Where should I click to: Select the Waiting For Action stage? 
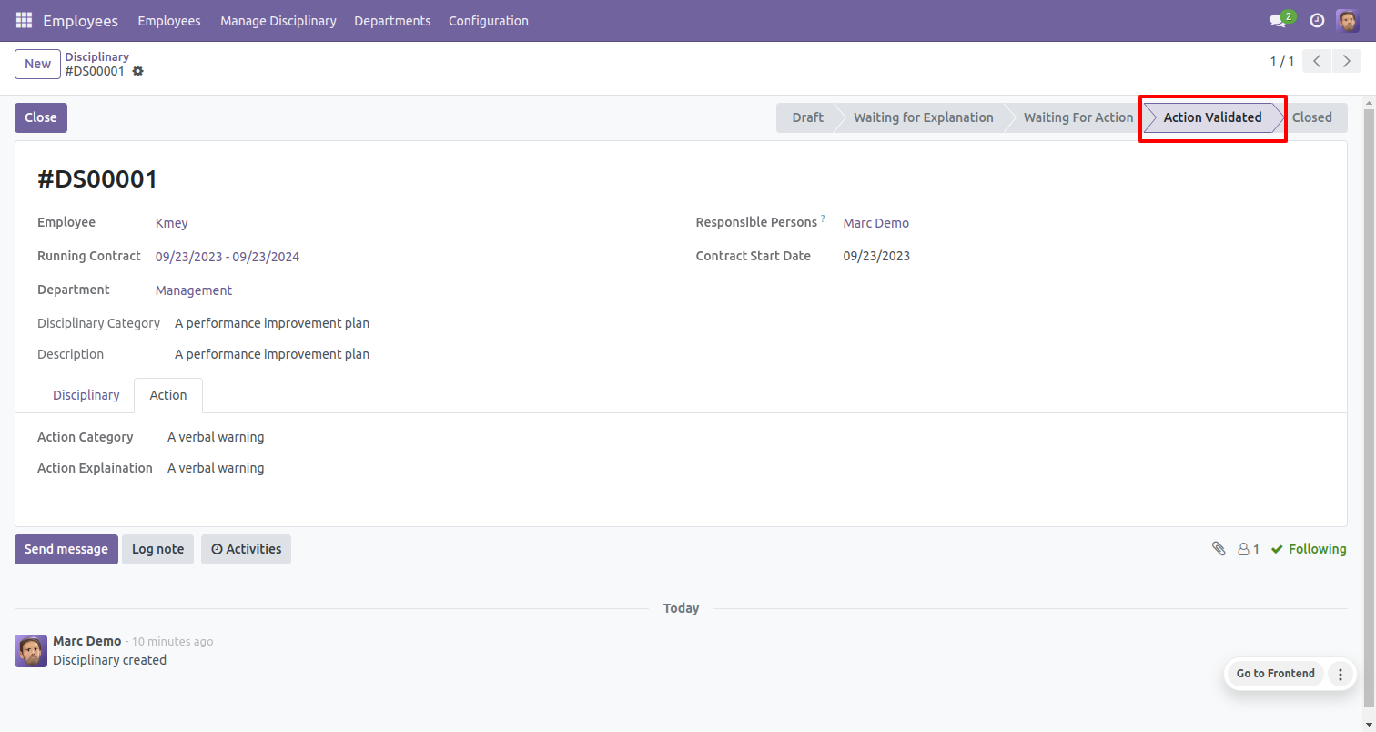tap(1078, 117)
